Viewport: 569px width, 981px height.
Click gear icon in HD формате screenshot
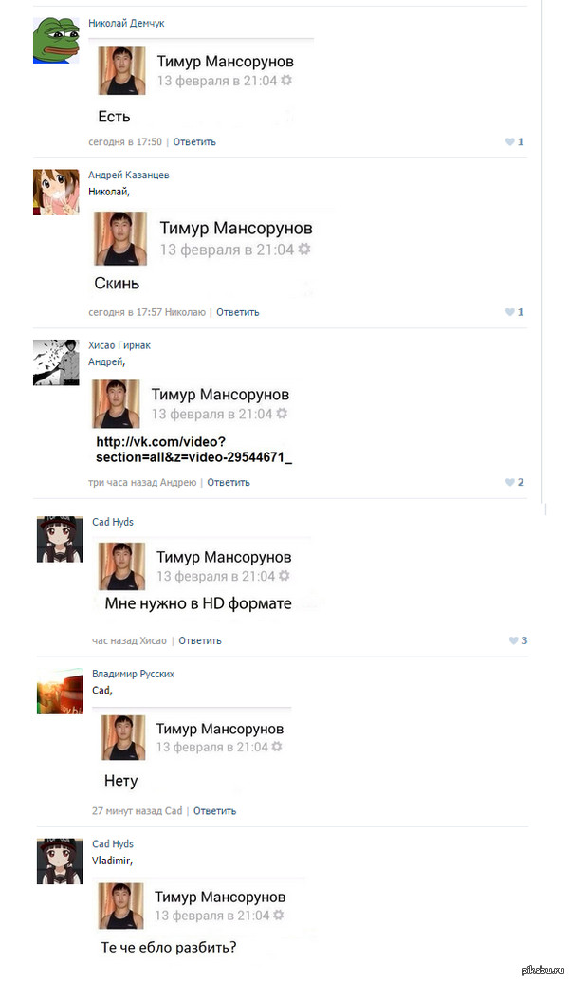pyautogui.click(x=284, y=576)
